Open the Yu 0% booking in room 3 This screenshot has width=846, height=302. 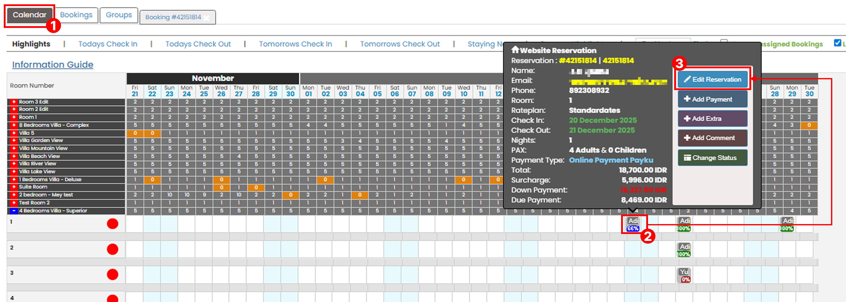click(684, 275)
